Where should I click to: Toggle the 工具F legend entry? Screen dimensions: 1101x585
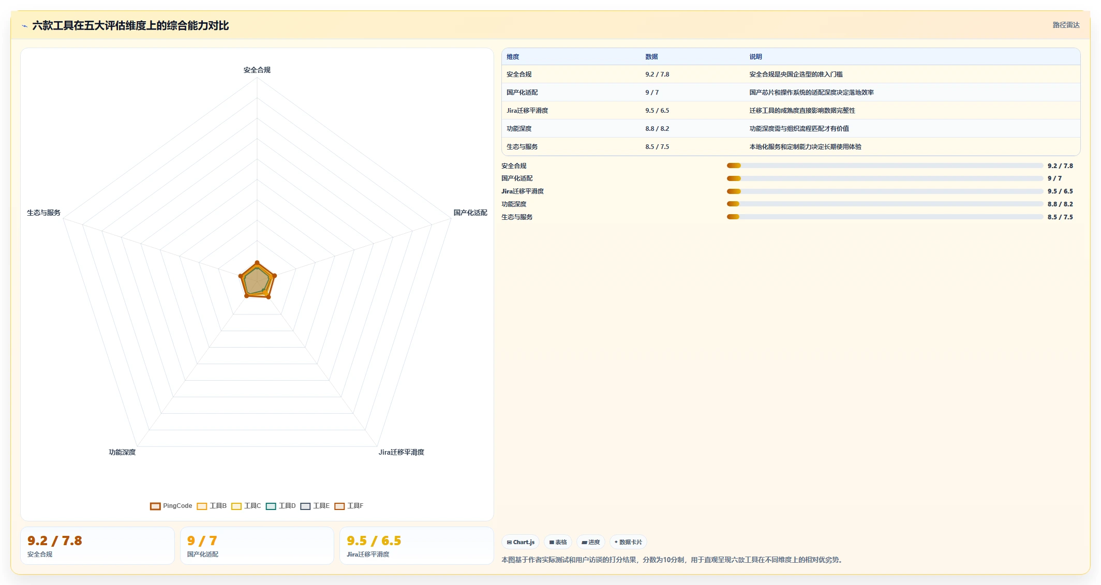pos(349,506)
